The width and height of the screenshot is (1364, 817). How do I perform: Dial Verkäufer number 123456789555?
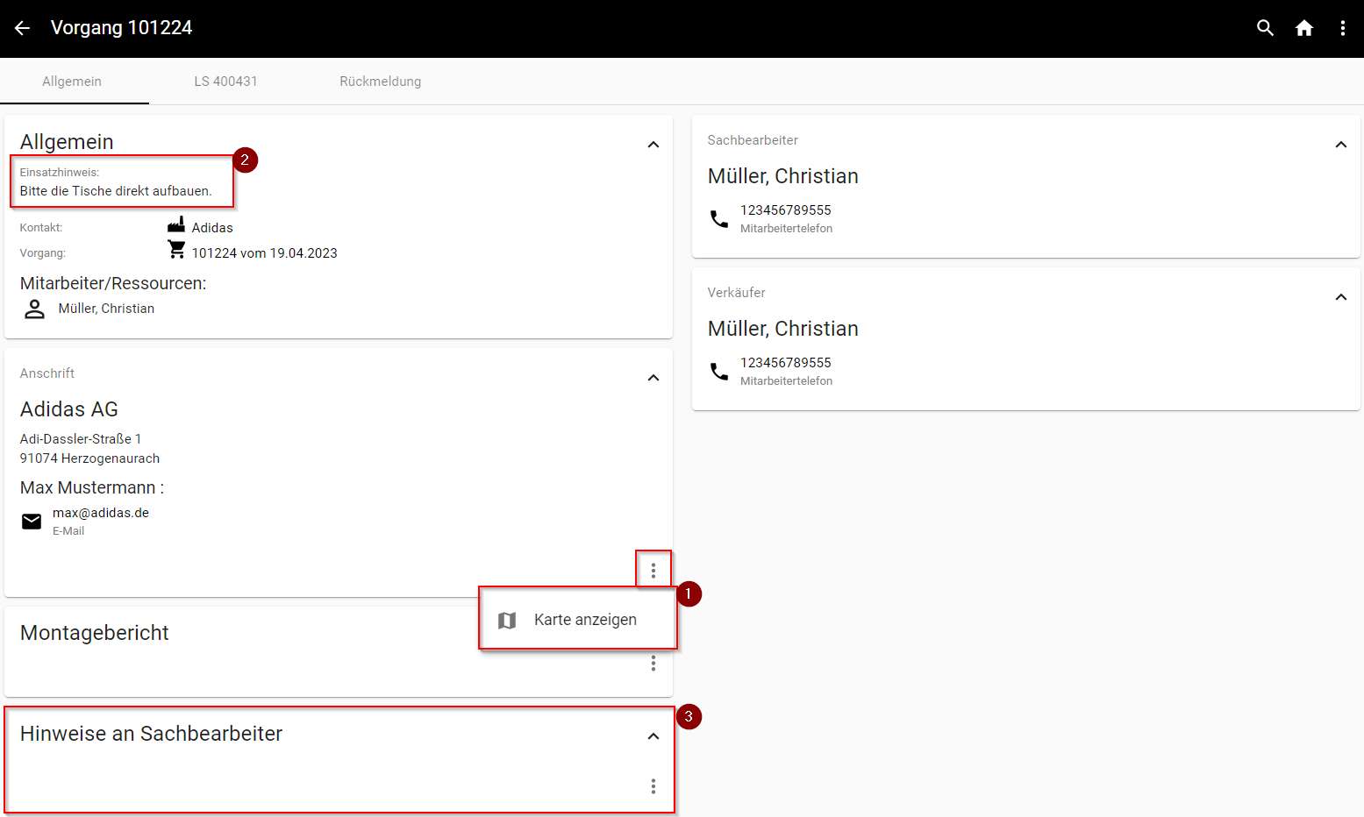[x=786, y=363]
